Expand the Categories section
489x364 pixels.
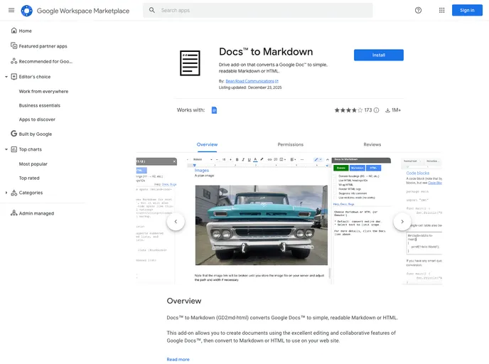coord(6,193)
